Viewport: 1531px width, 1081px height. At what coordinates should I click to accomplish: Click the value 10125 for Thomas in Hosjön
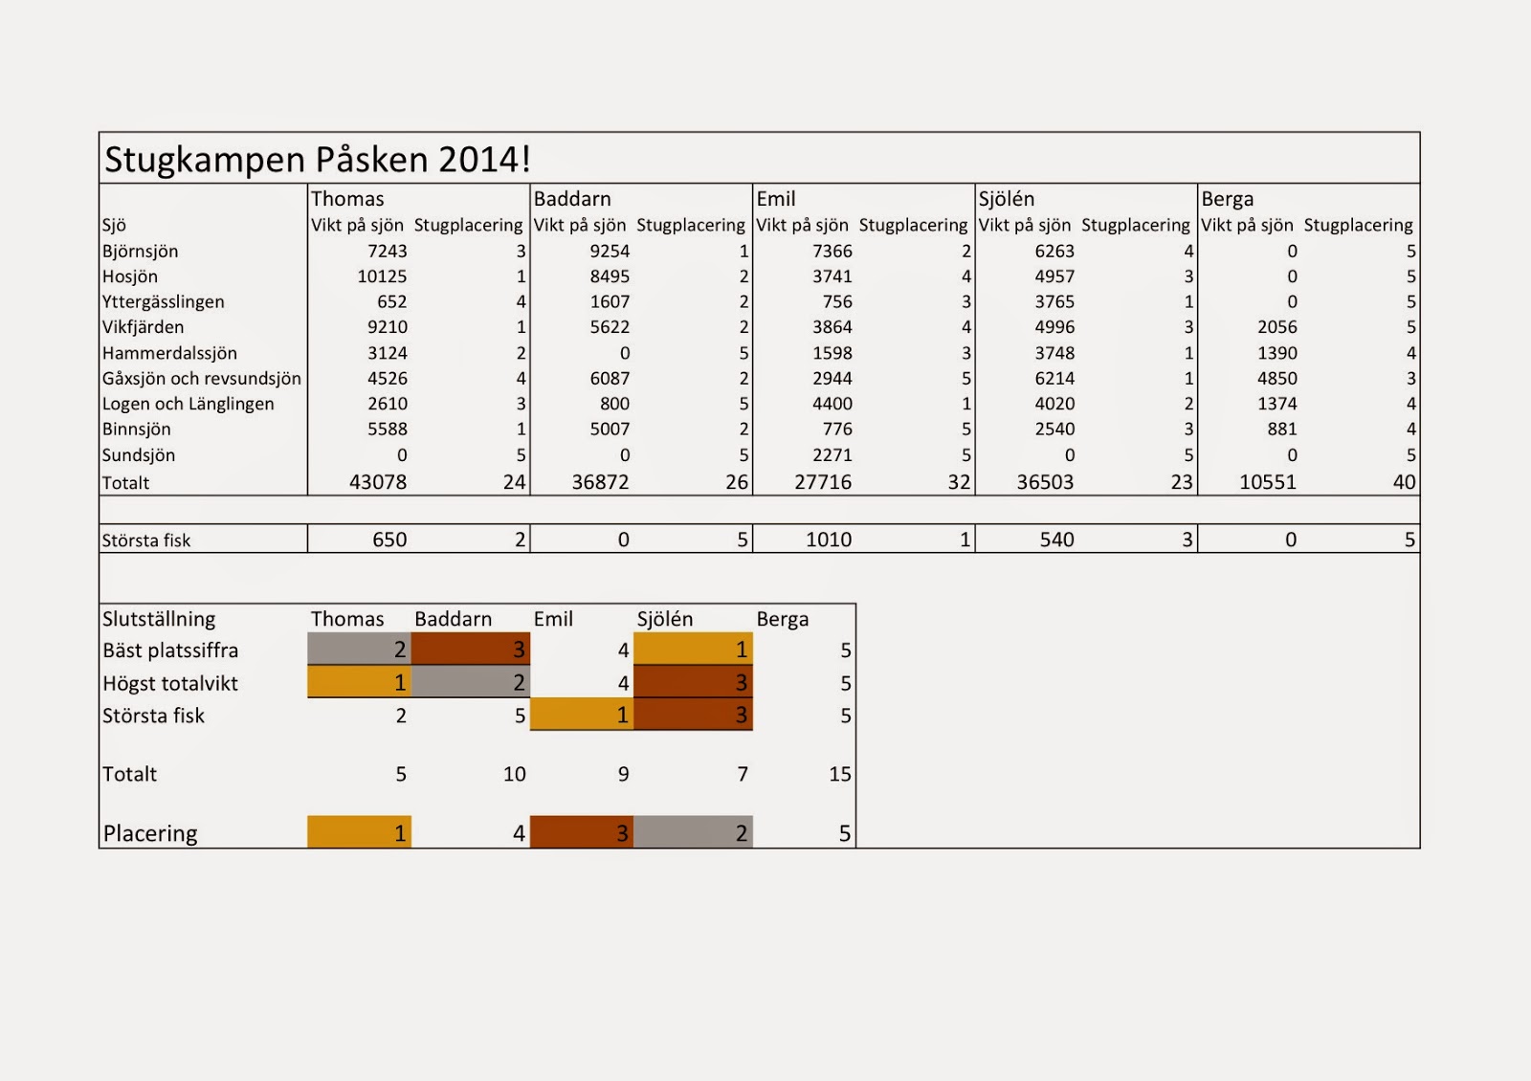pos(383,276)
